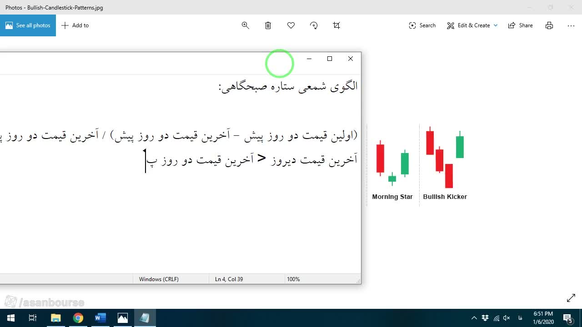Restore down the Photos app window
This screenshot has width=582, height=327.
(551, 7)
